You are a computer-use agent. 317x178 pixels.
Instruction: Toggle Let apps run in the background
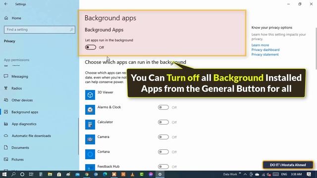tap(91, 47)
